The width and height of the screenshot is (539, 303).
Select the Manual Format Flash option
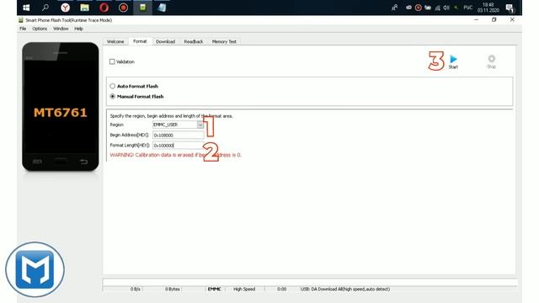(112, 96)
